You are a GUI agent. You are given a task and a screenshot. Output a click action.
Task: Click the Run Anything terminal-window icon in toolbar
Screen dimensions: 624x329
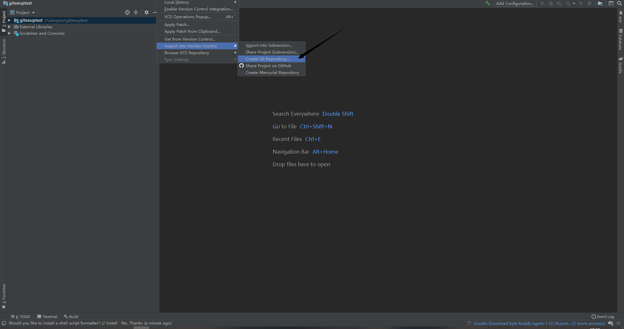[611, 3]
